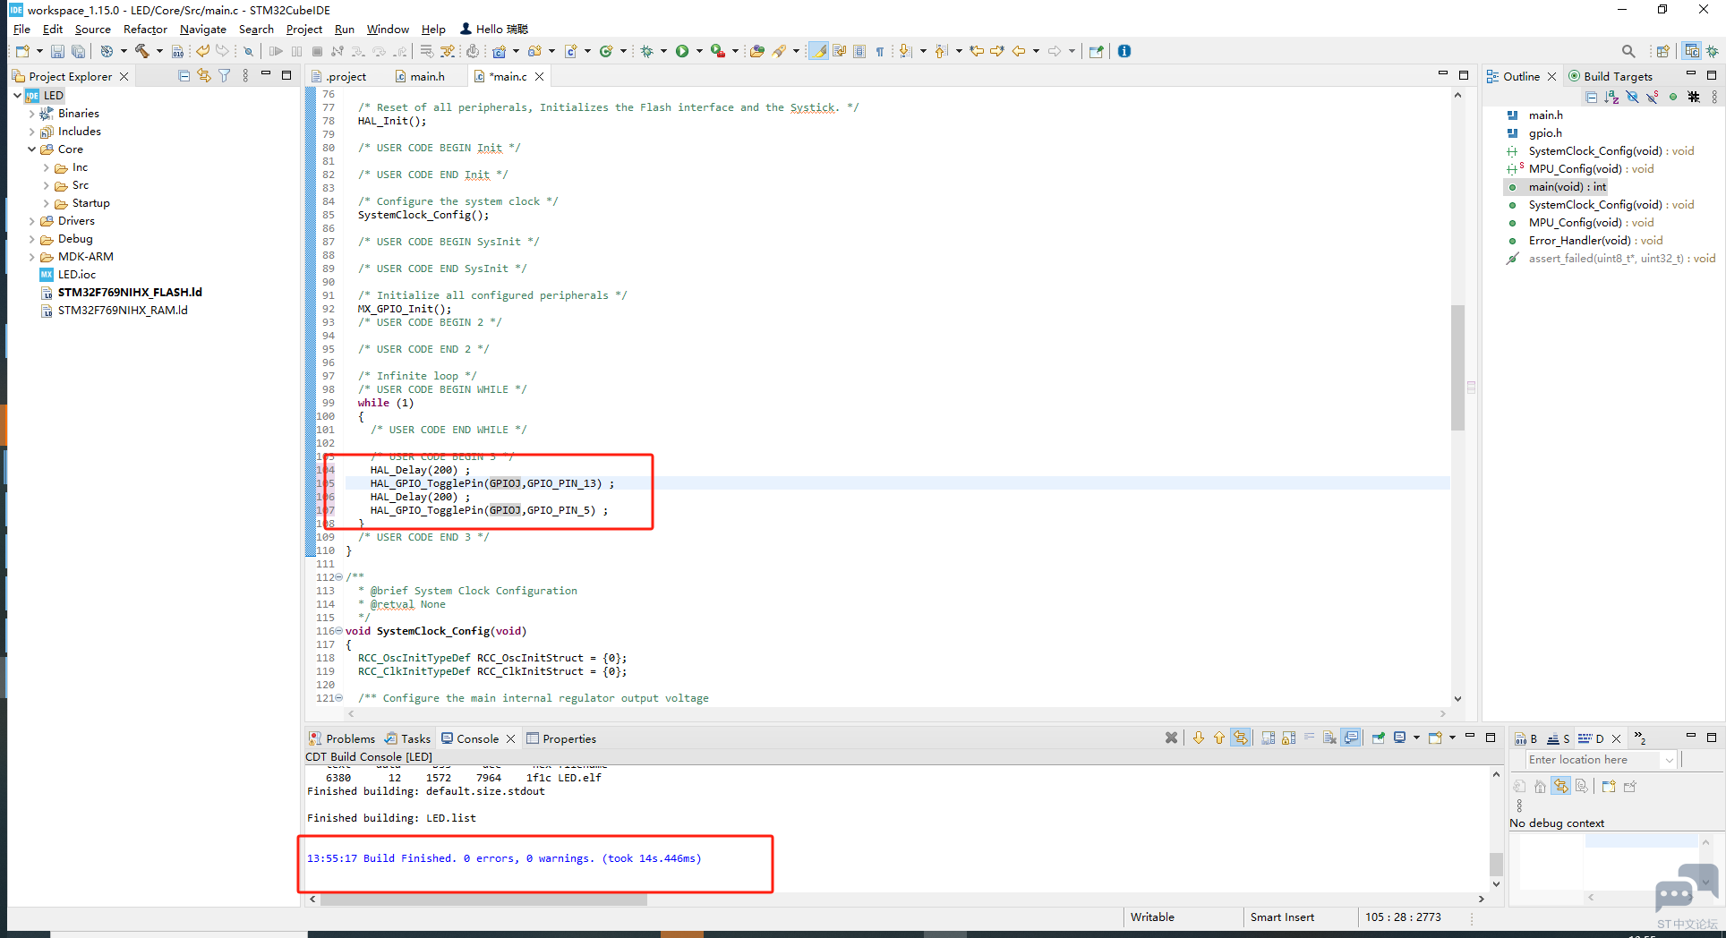
Task: Click the toolbar Search magnifier icon
Action: tap(1628, 51)
